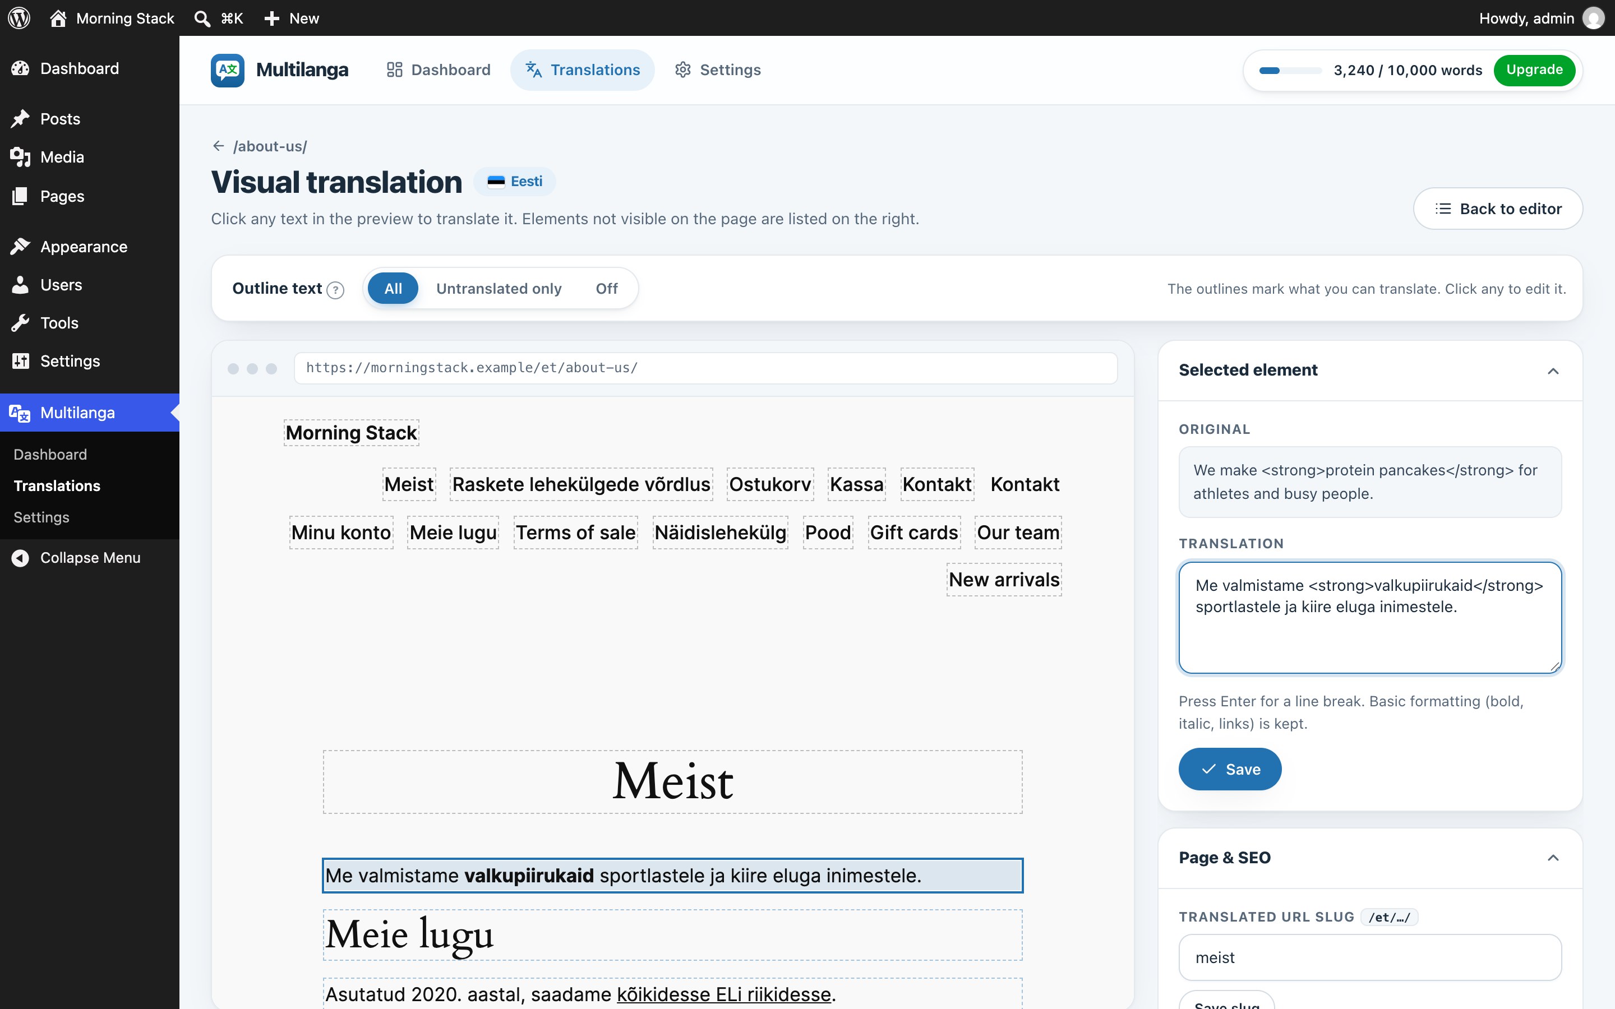Screen dimensions: 1615x1009
Task: Click the search magnifier icon
Action: tap(202, 18)
